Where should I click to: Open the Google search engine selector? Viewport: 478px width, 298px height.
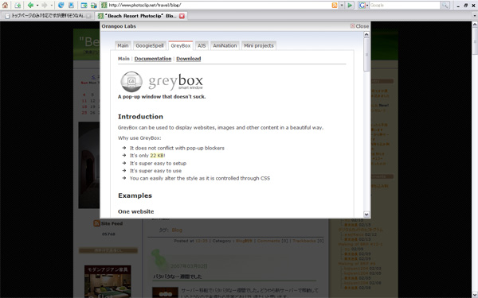[x=363, y=6]
